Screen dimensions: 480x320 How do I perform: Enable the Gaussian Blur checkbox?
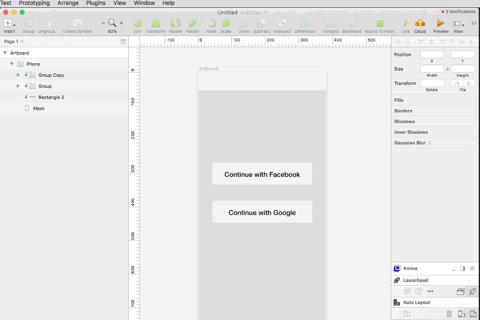[473, 143]
